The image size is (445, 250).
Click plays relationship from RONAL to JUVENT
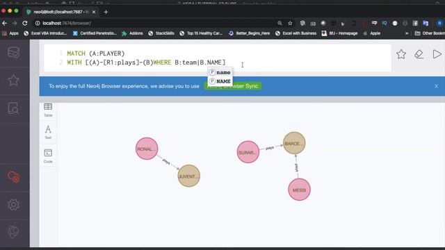[166, 162]
